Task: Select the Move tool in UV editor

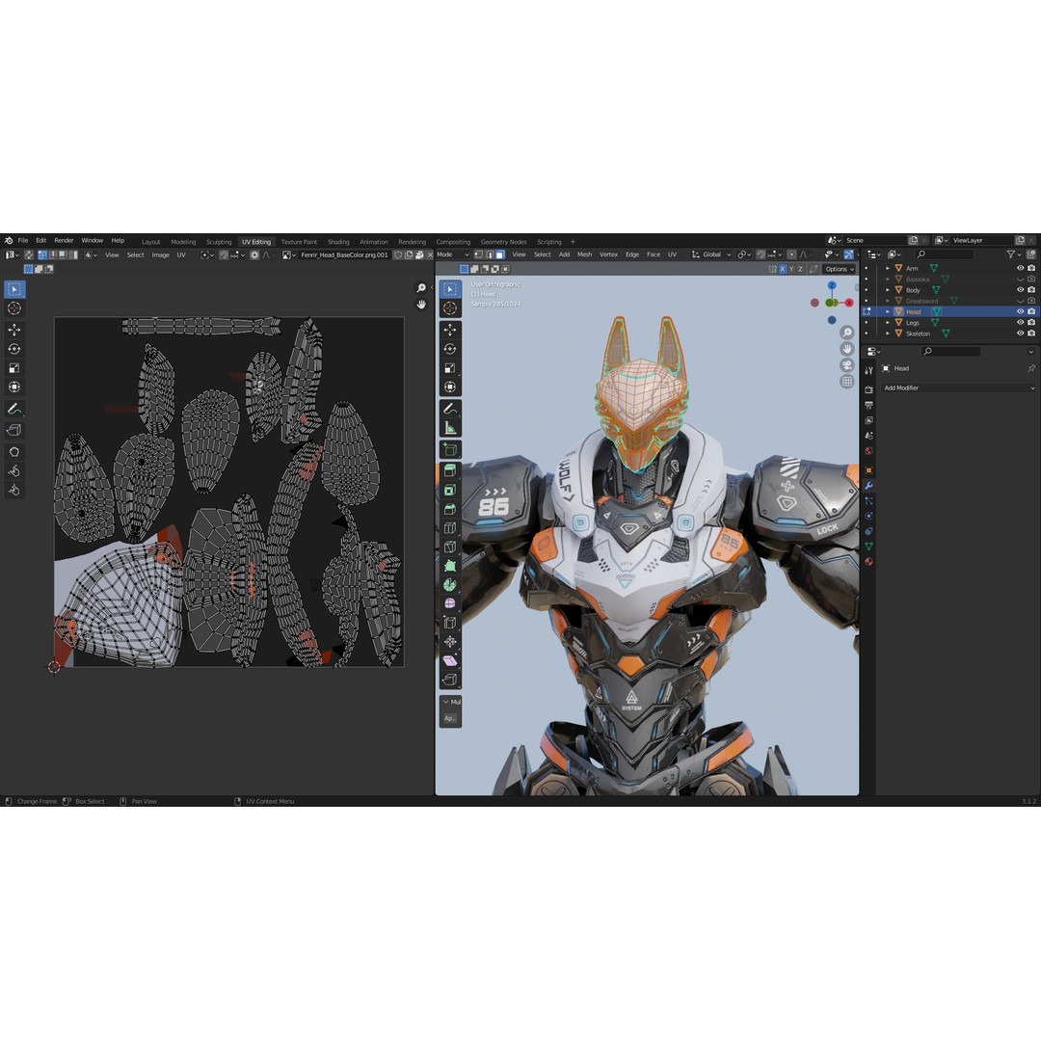Action: [x=13, y=330]
